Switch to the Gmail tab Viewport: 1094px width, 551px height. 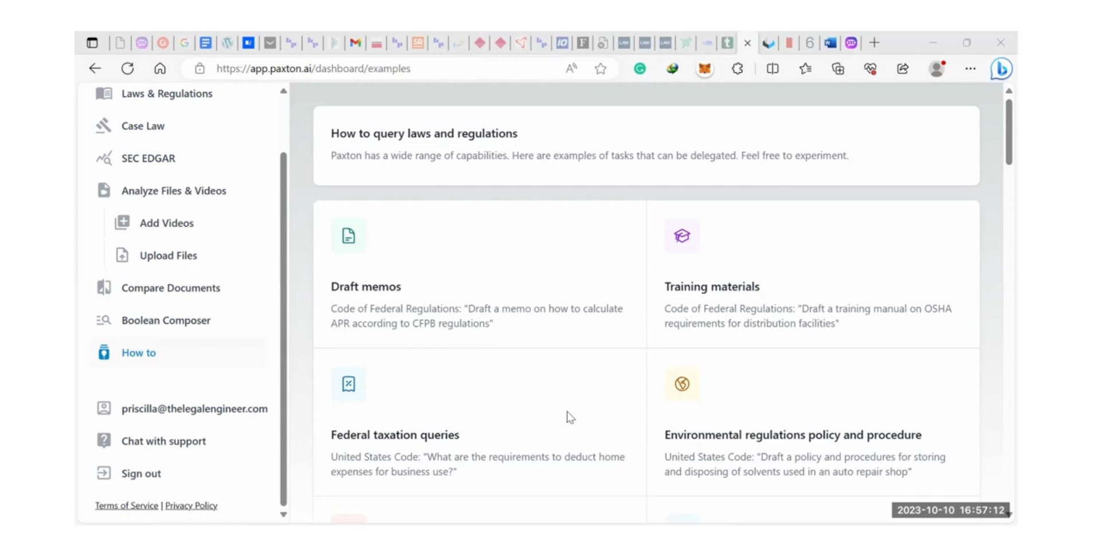click(x=355, y=43)
